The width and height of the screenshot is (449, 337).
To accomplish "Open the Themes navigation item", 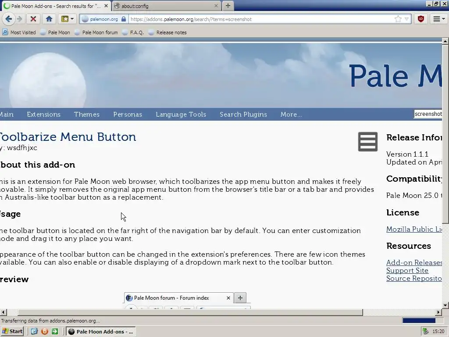I will coord(86,115).
